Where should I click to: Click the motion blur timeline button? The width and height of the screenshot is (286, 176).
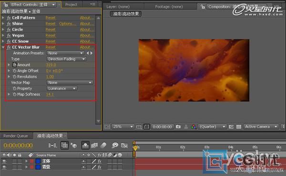[103, 145]
